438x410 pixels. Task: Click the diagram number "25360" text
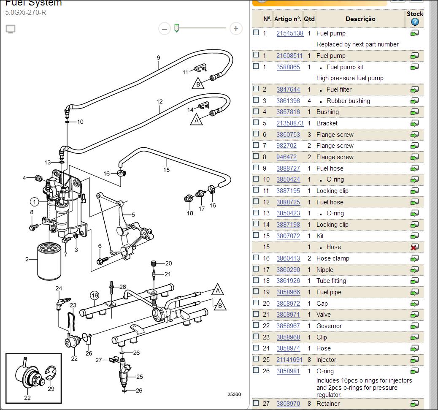click(234, 394)
